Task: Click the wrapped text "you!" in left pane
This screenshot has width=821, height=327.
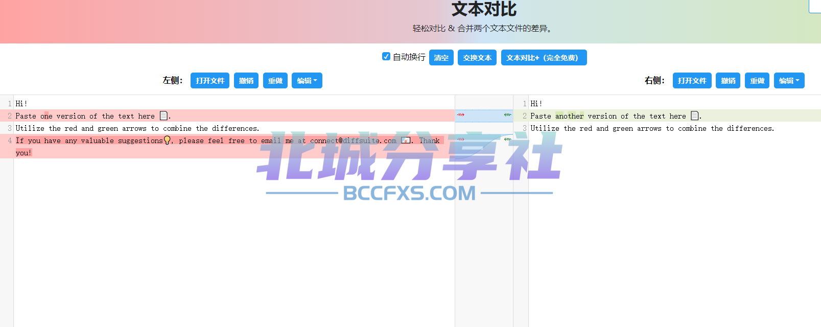Action: coord(24,153)
